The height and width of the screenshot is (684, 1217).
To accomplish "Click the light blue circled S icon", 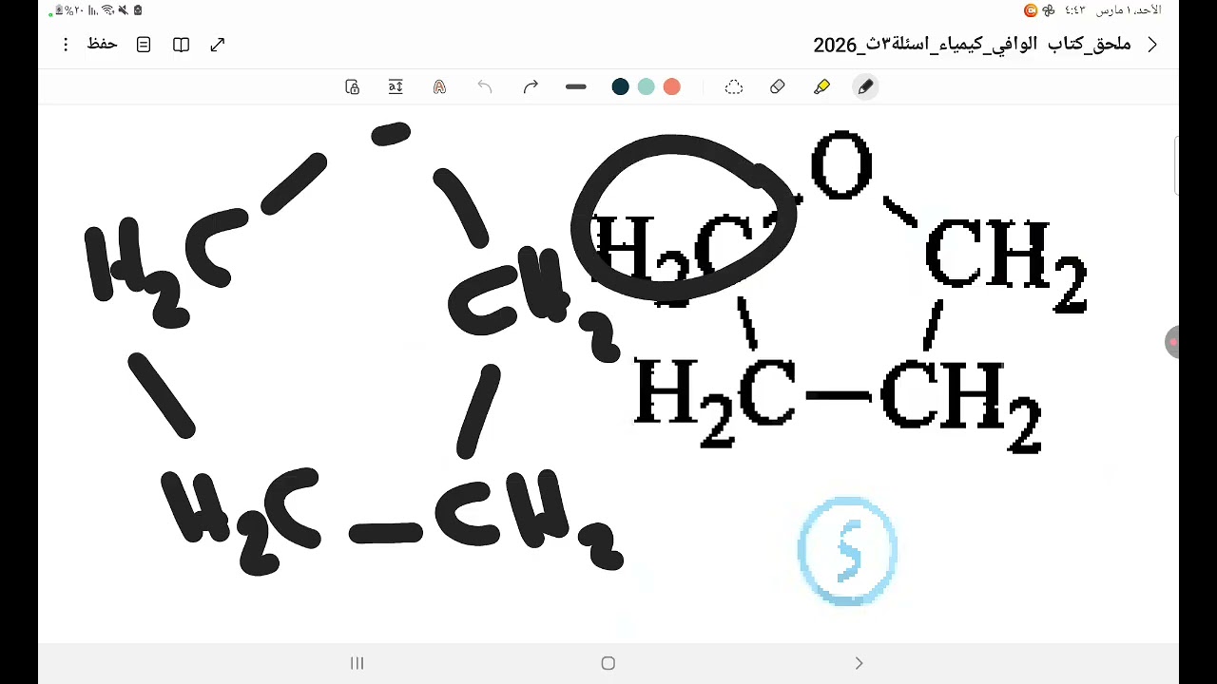I will (x=847, y=550).
